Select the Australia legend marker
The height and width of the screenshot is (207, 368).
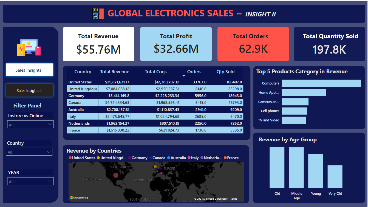pyautogui.click(x=169, y=158)
